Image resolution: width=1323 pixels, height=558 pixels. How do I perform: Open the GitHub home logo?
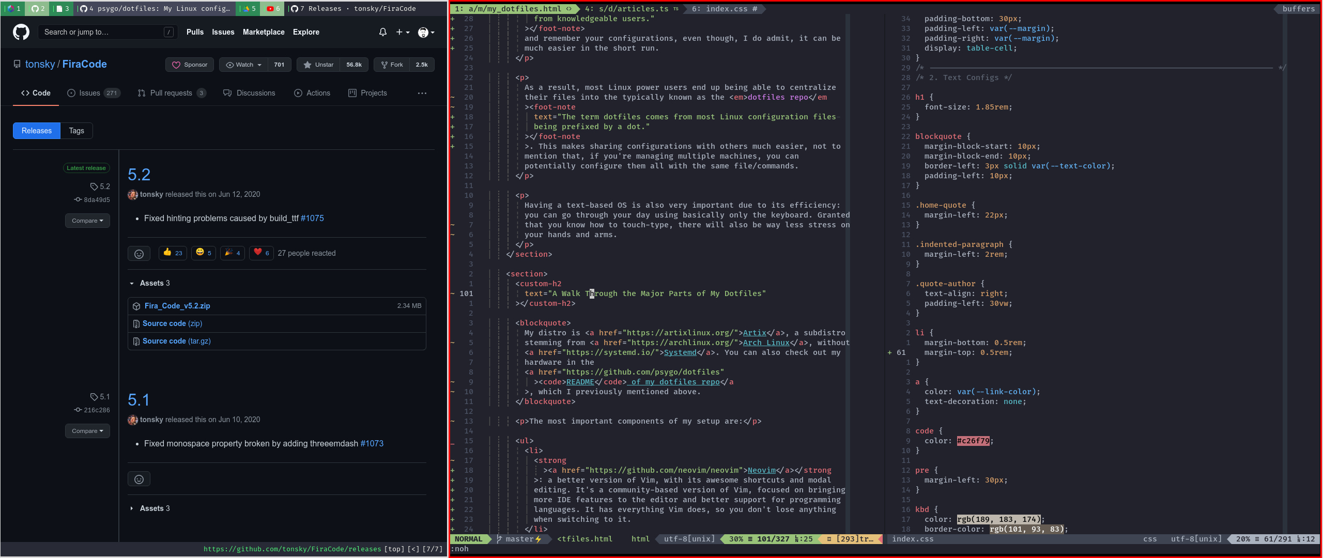21,32
